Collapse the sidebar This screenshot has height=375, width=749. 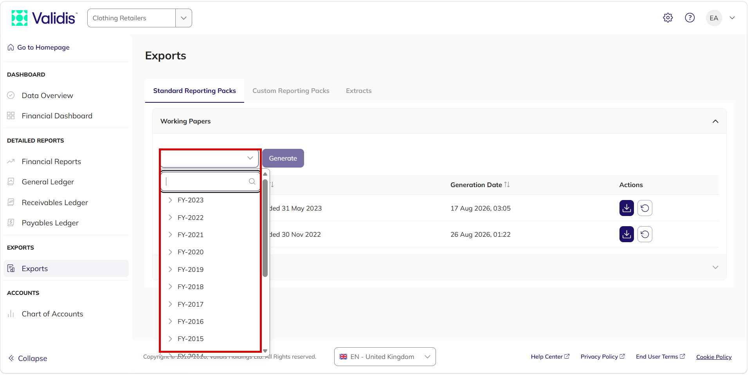point(28,359)
